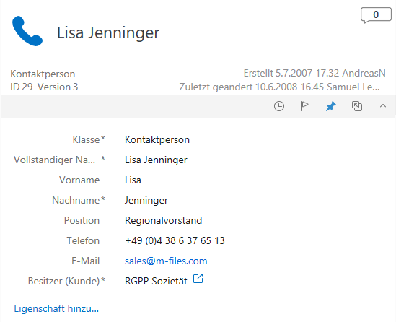Edit Vorname value Lisa
396x322 pixels.
133,180
